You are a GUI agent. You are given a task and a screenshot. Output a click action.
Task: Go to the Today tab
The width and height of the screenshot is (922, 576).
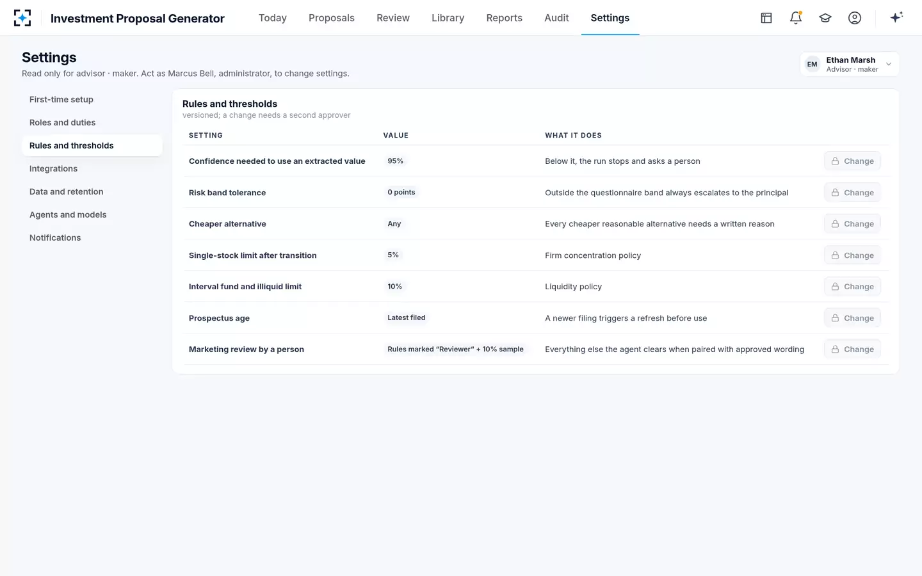click(273, 18)
